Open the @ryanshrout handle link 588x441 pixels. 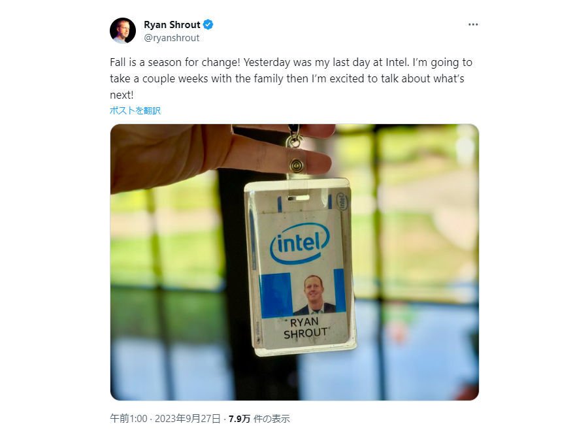[x=171, y=38]
